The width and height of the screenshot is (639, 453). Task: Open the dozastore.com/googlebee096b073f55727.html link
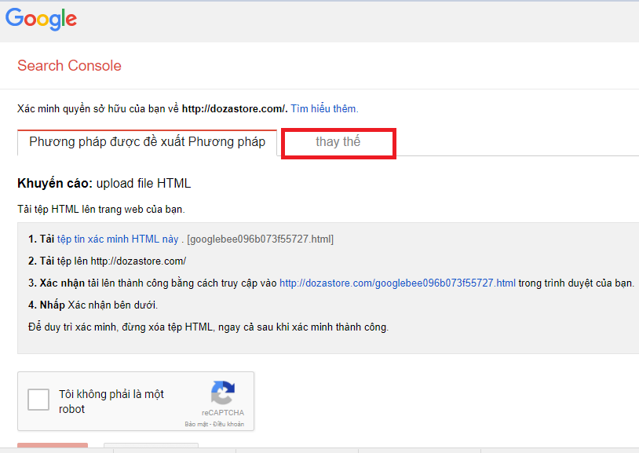397,283
